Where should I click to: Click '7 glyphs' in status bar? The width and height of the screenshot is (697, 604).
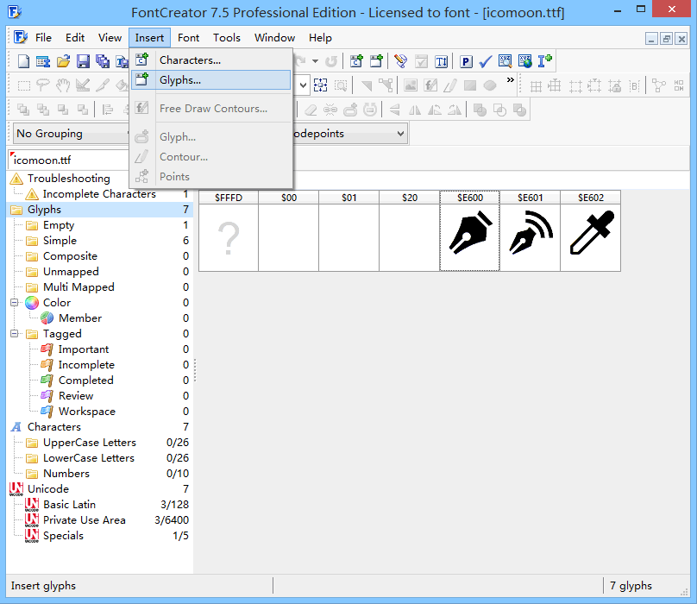pos(631,586)
